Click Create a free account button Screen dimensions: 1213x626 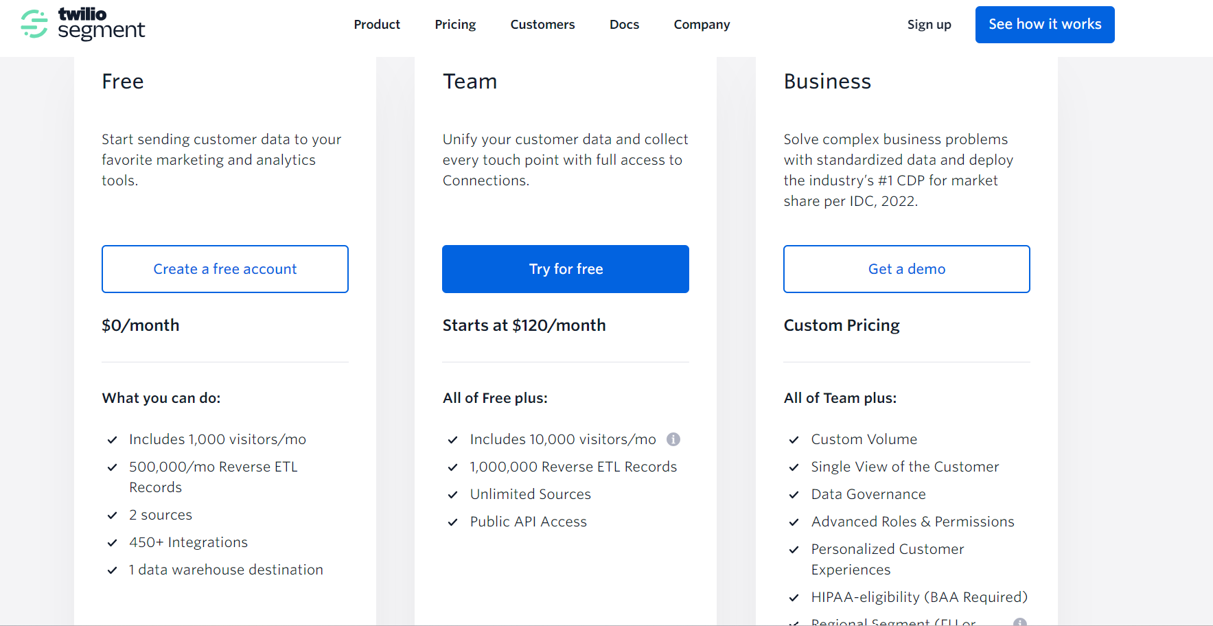pyautogui.click(x=225, y=269)
